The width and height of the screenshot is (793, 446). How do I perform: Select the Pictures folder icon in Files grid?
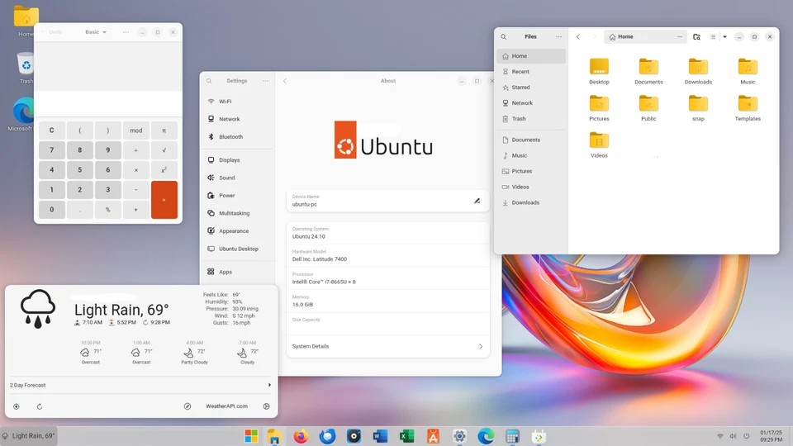[x=599, y=104]
